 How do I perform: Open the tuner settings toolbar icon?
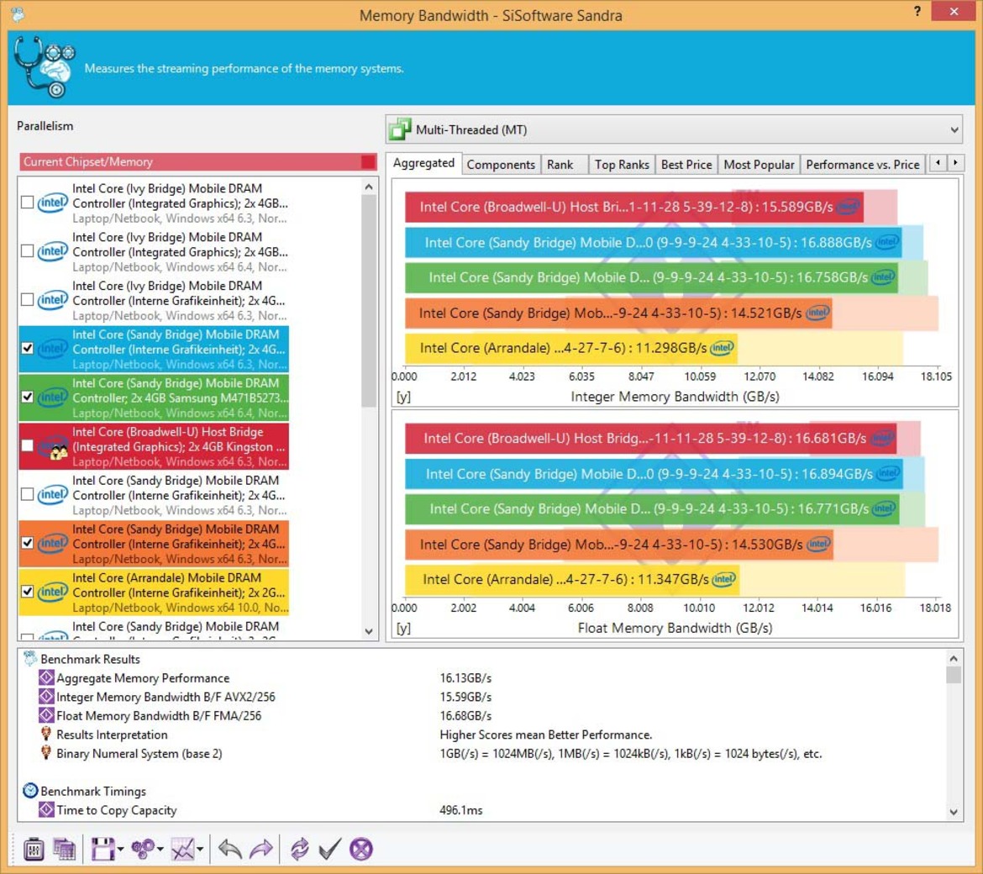coord(34,850)
